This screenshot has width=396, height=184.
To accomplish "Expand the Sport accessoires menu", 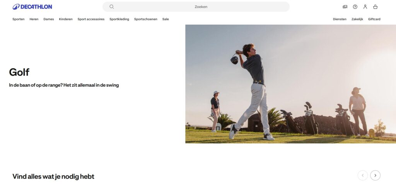I will point(91,19).
